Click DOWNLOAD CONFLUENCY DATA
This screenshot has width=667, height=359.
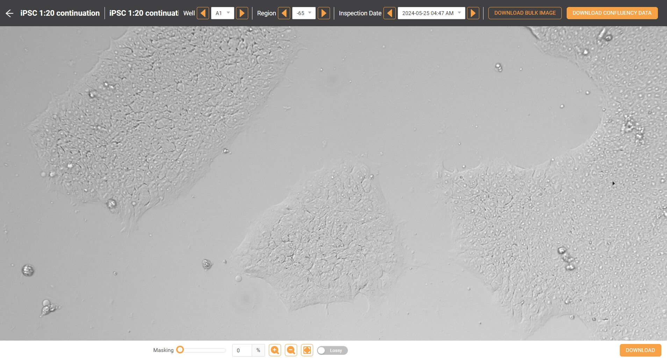[612, 13]
